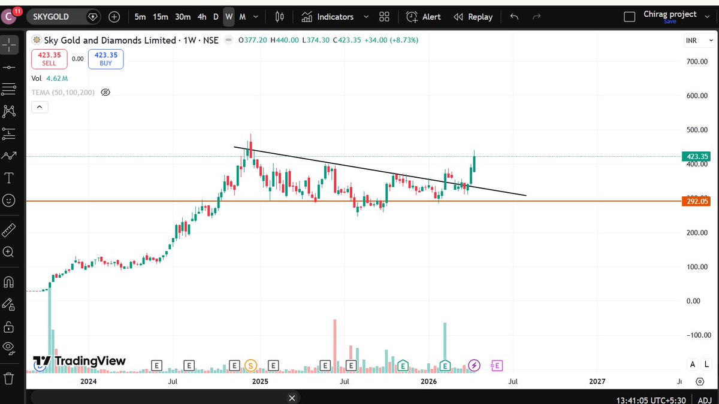719x404 pixels.
Task: Open the Fibonacci retracement tools
Action: coord(9,89)
